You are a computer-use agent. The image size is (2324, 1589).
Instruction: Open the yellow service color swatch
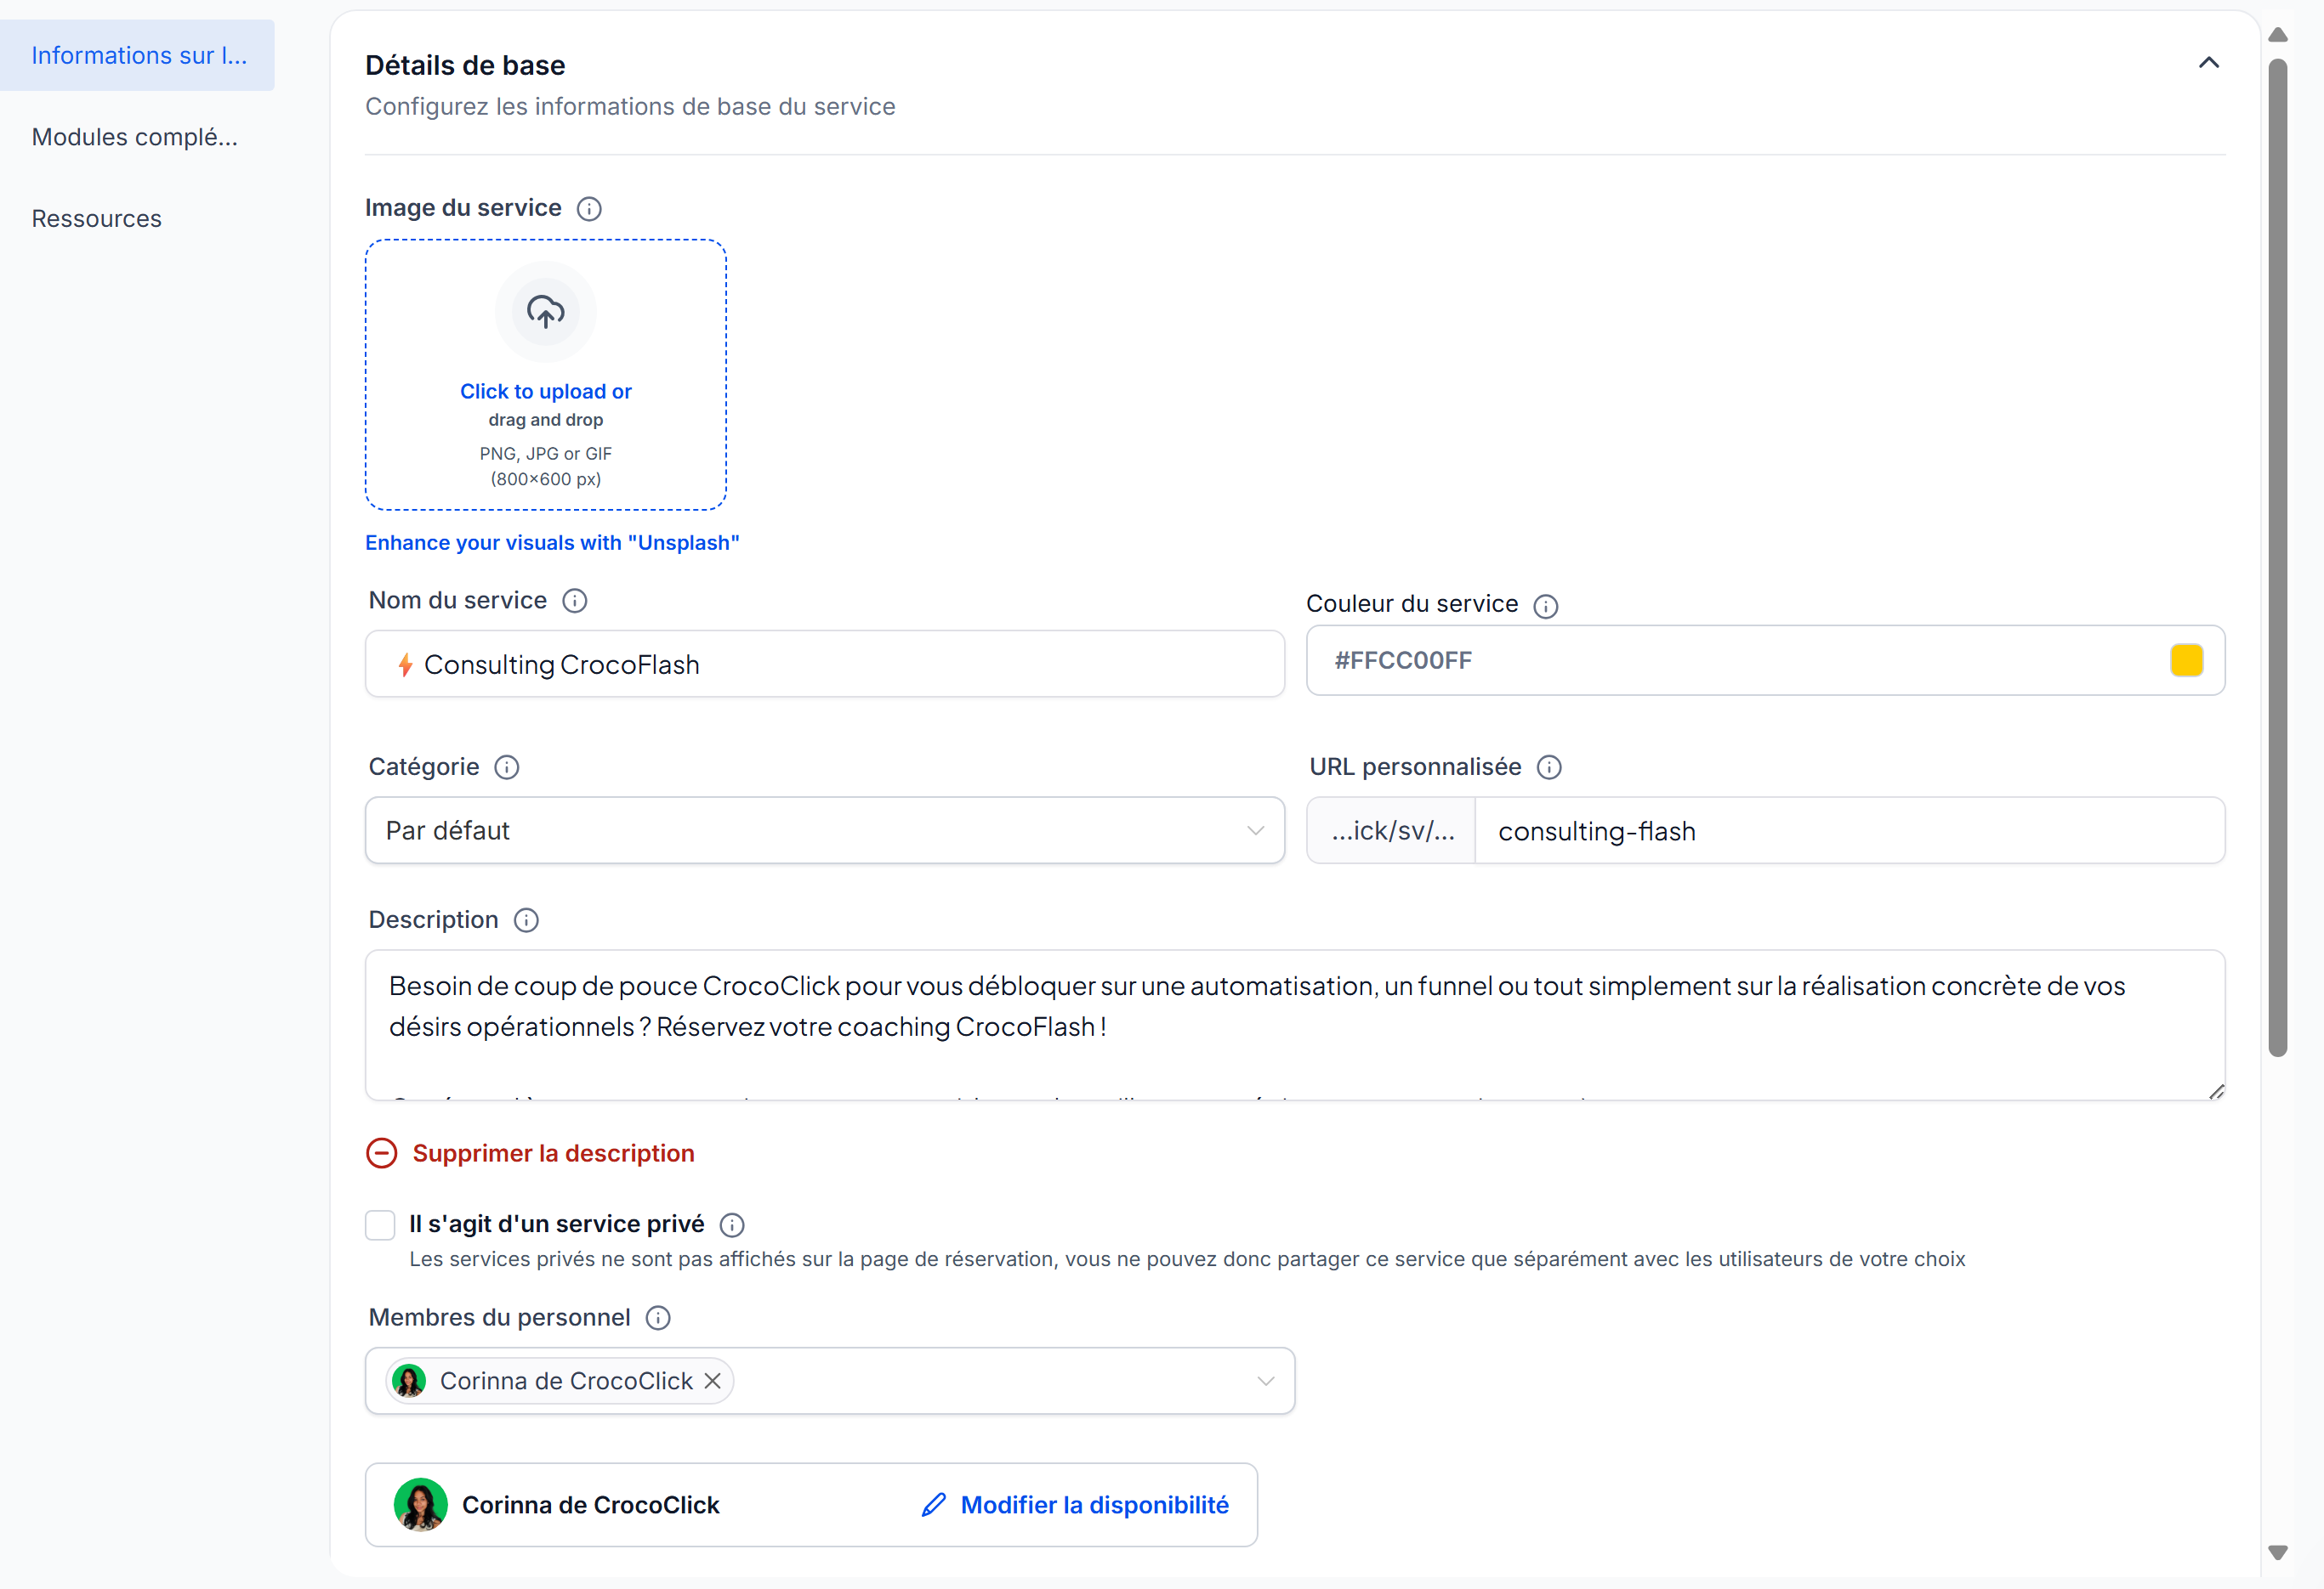2187,660
